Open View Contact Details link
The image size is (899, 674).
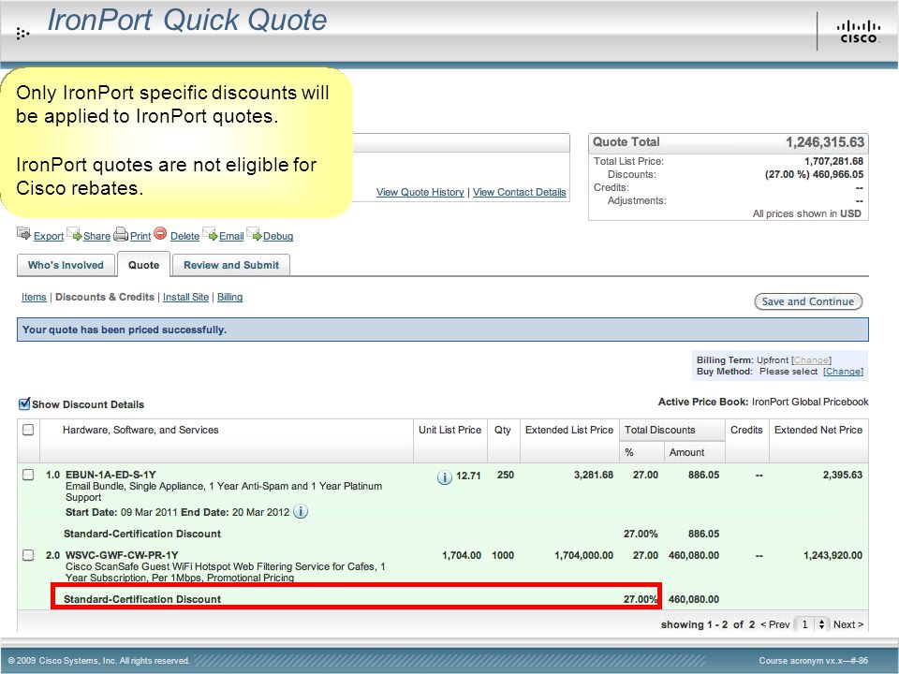point(520,192)
